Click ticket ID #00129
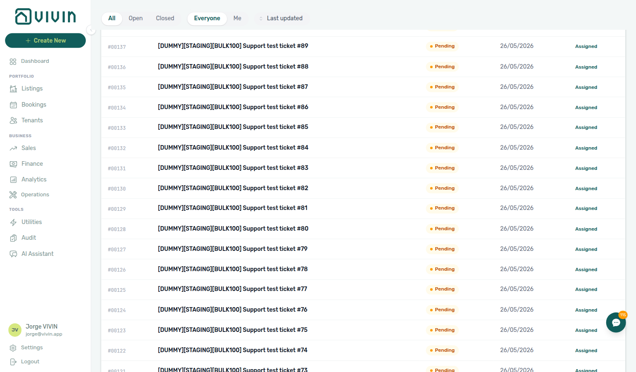This screenshot has height=372, width=636. pos(117,209)
